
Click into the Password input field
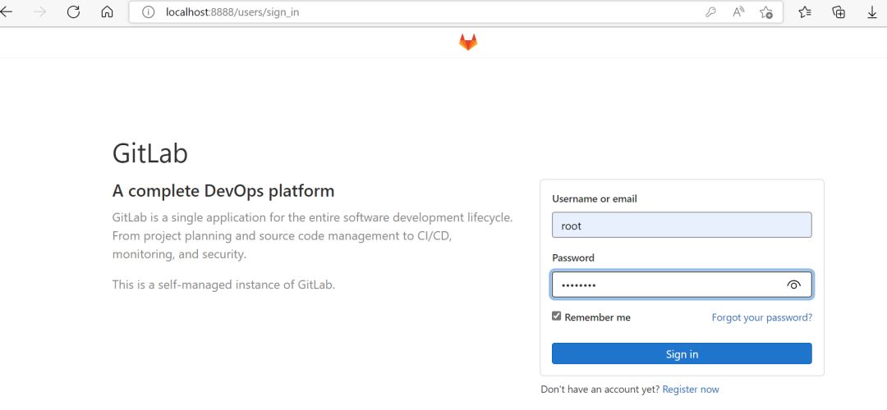pos(665,285)
